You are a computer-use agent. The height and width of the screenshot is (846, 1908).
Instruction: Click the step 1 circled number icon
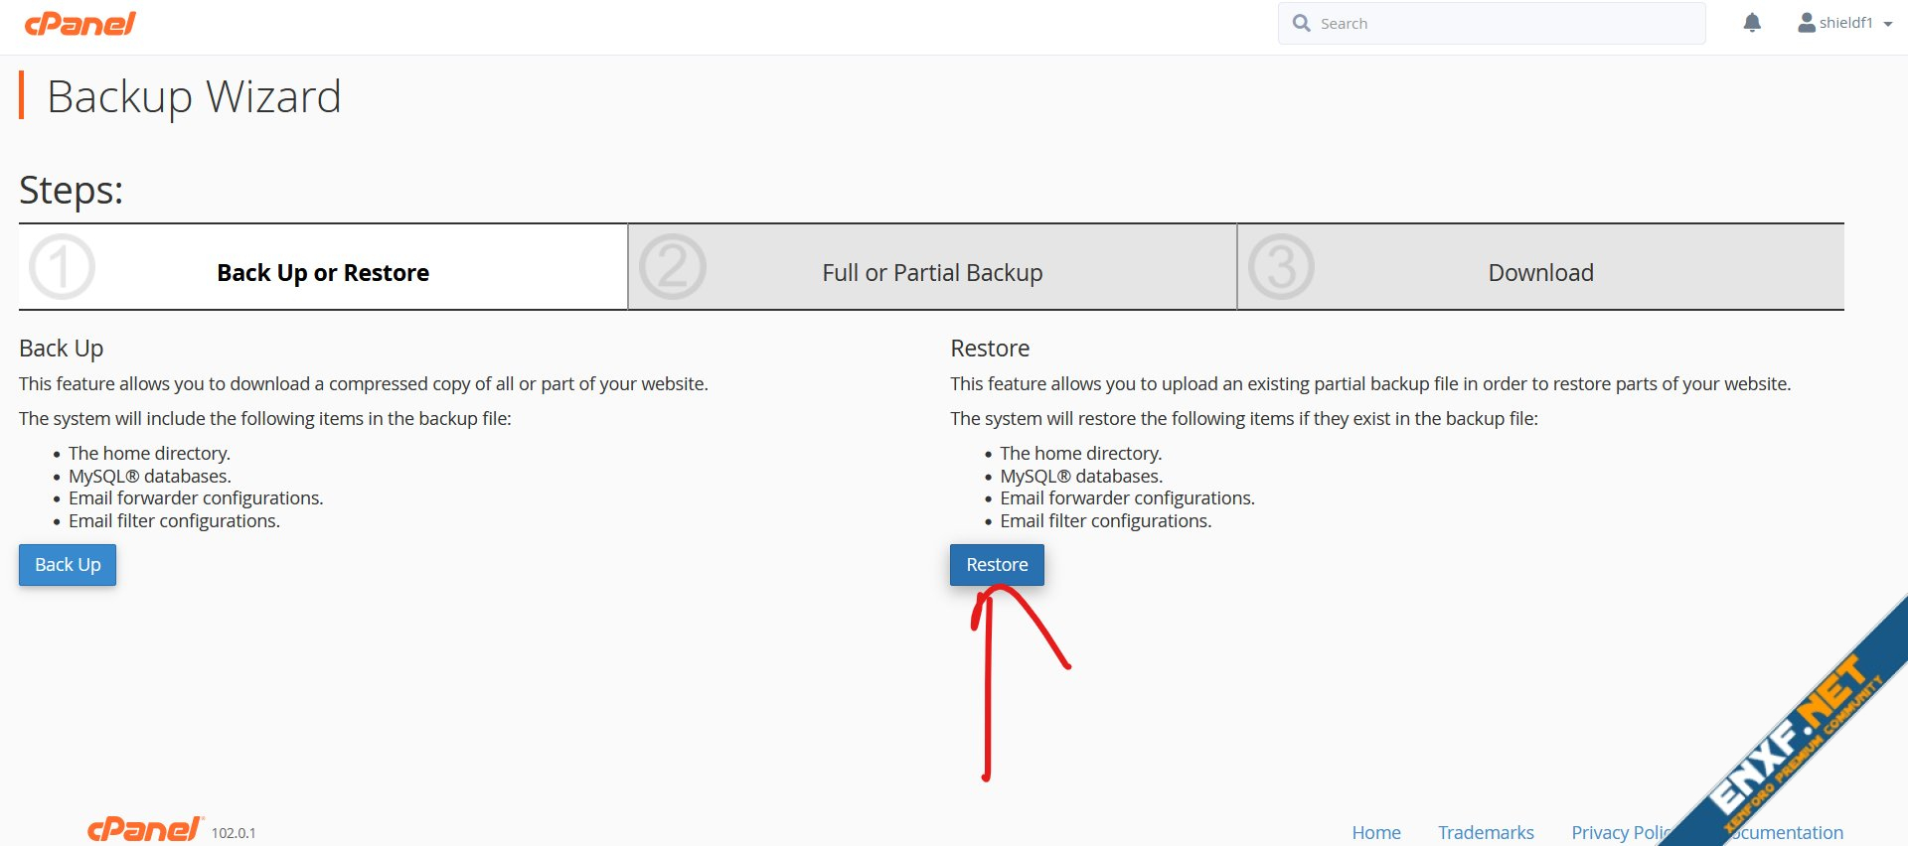tap(62, 267)
